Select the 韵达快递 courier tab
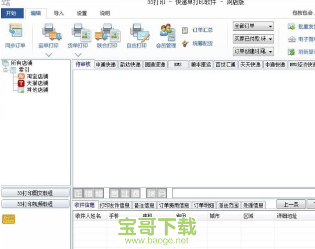This screenshot has height=249, width=315. coord(131,64)
